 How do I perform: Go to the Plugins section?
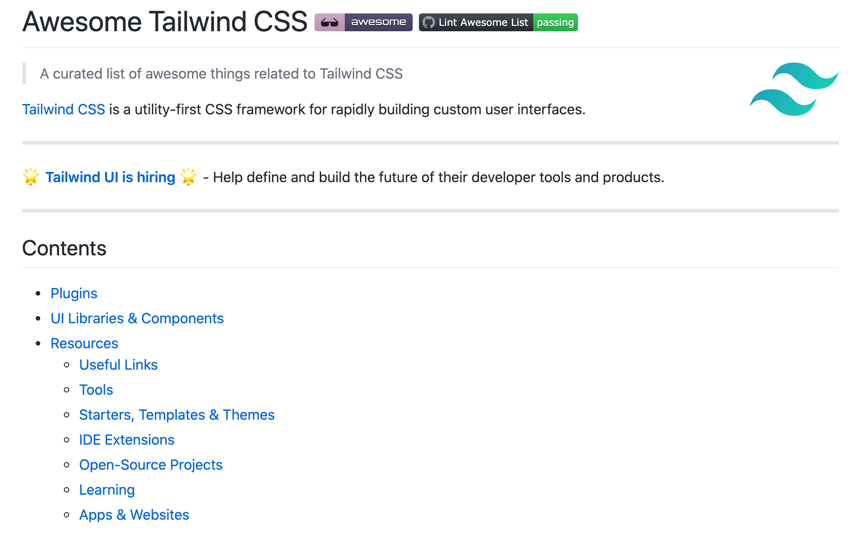pyautogui.click(x=74, y=293)
